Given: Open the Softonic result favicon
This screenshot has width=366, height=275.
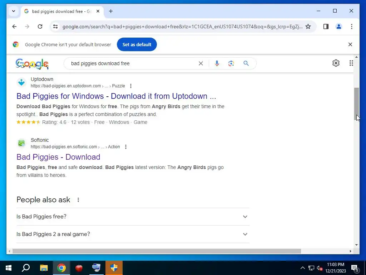Looking at the screenshot, I should click(x=21, y=143).
